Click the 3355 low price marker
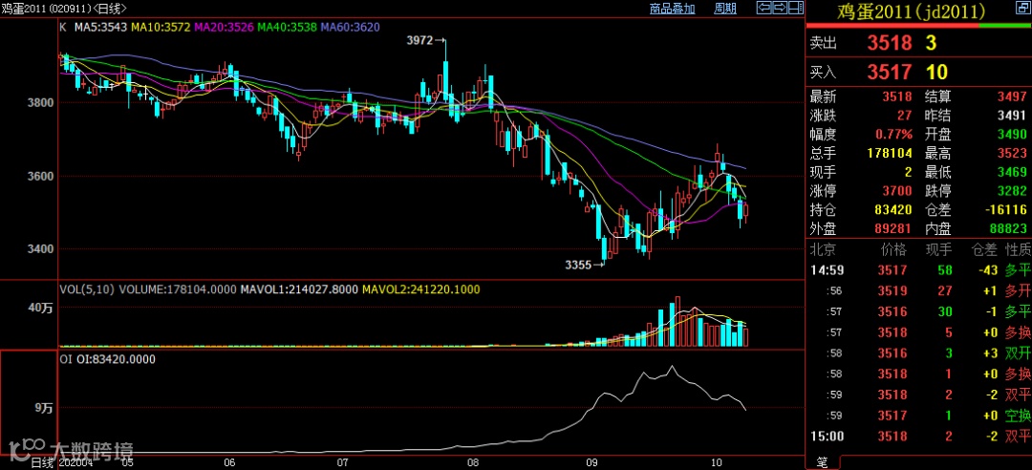Image resolution: width=1032 pixels, height=470 pixels. pos(578,265)
